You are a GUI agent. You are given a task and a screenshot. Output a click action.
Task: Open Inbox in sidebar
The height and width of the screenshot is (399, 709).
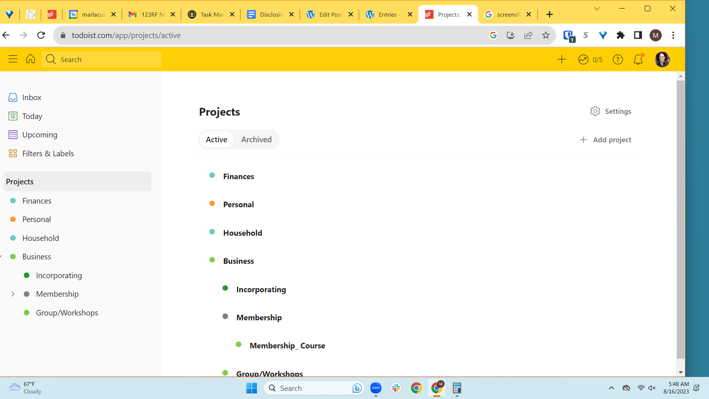click(x=31, y=98)
